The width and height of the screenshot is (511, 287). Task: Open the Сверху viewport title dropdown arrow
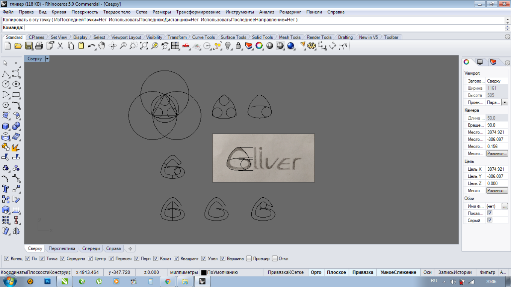(47, 59)
